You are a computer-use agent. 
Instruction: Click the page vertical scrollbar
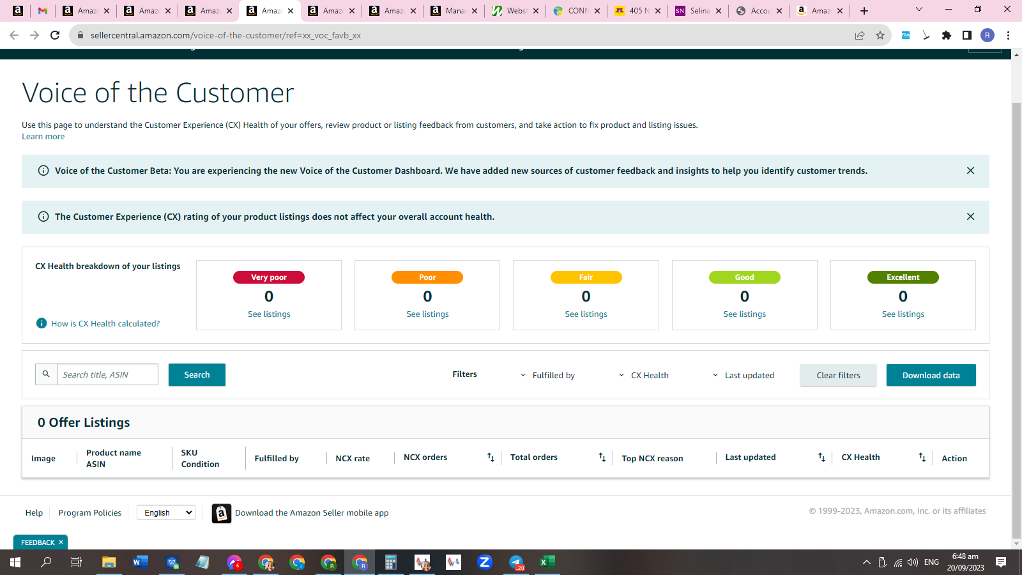tap(1016, 319)
